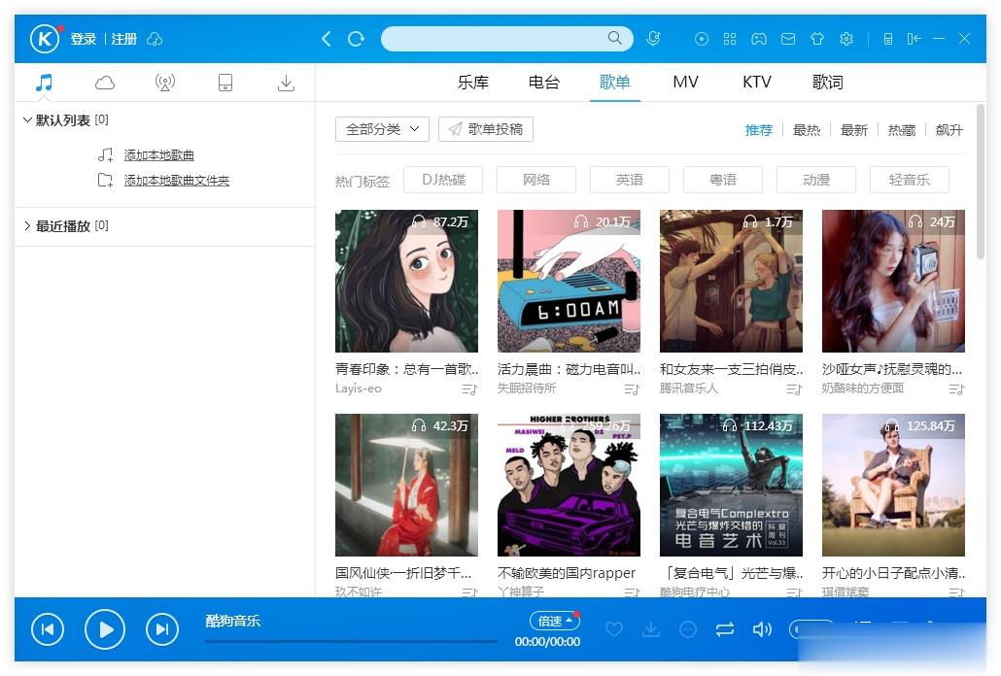Click the favorite heart icon in player bar
The image size is (1001, 676).
tap(614, 629)
